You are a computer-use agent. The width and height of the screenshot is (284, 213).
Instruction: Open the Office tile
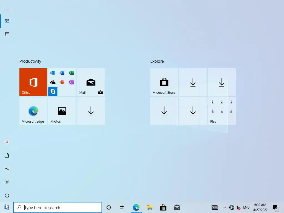(x=33, y=82)
